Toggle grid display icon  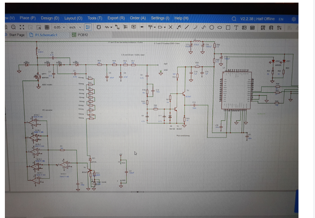coord(47,27)
